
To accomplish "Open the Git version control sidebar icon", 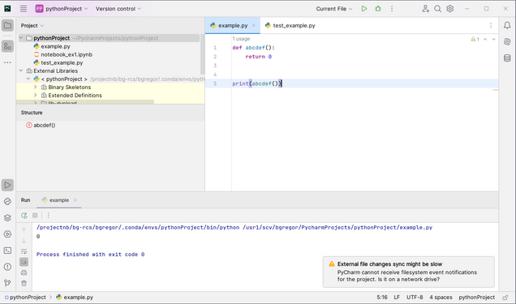I will [7, 283].
